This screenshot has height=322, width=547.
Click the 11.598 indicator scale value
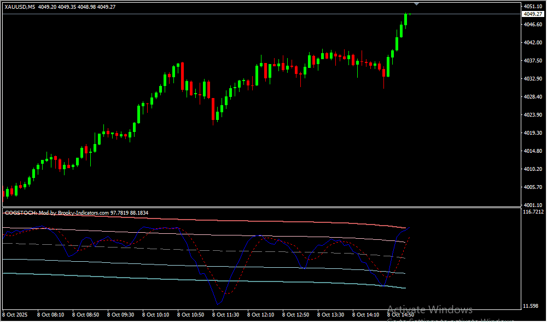click(x=532, y=306)
